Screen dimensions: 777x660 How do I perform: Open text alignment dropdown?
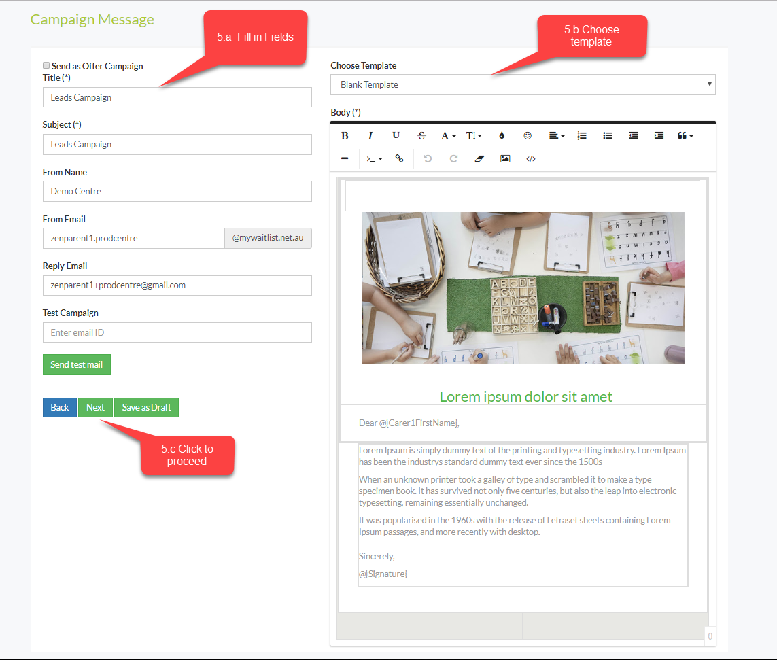click(x=557, y=136)
